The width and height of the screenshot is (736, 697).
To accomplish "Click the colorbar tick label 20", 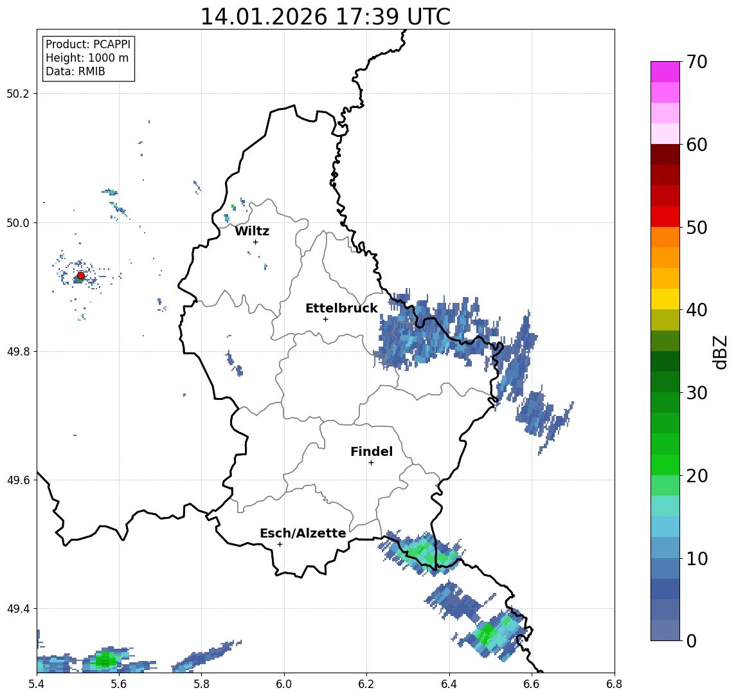I will pyautogui.click(x=697, y=475).
